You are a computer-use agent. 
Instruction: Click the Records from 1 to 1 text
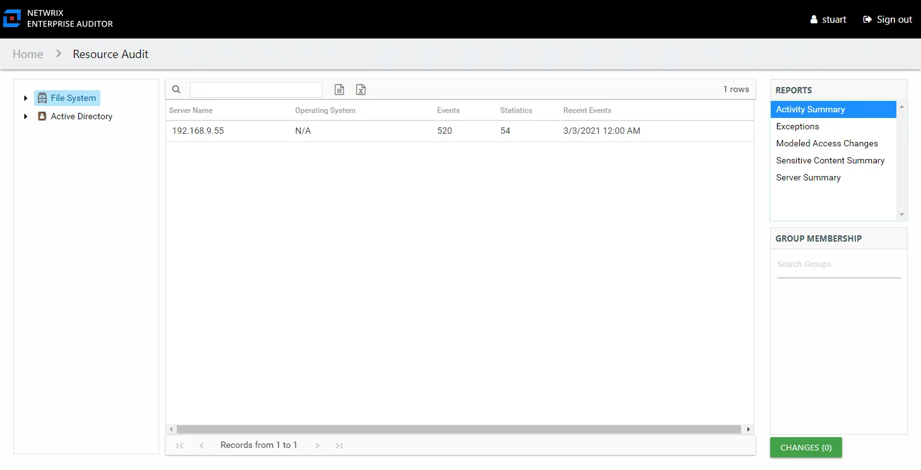(x=259, y=445)
